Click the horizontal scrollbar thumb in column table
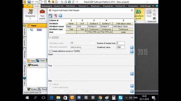This screenshot has width=181, height=101. click(55, 37)
